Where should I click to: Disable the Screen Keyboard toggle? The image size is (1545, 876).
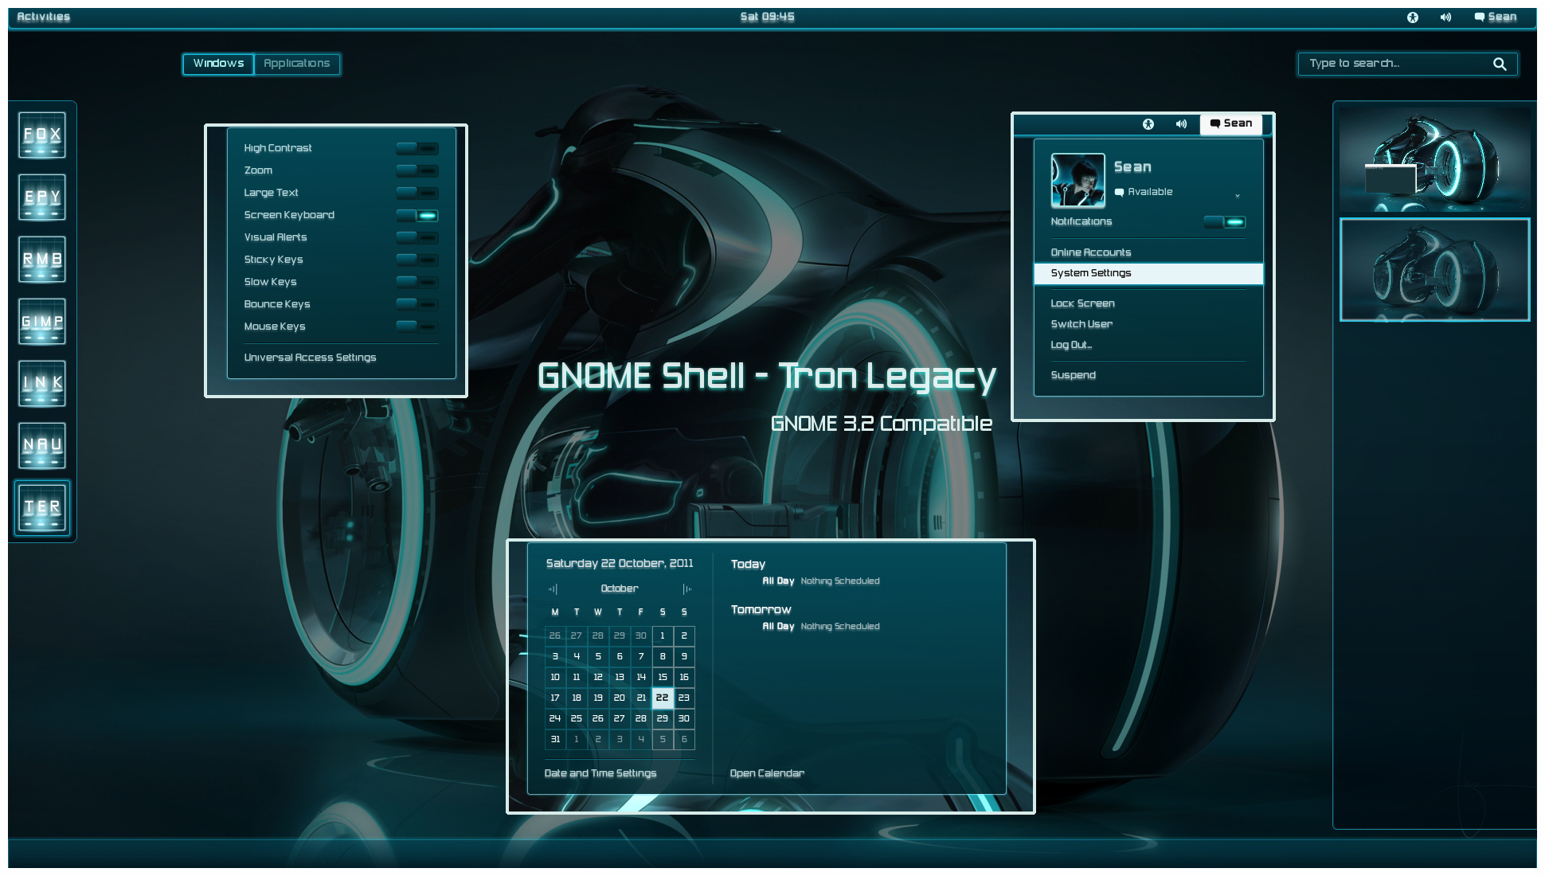coord(417,215)
